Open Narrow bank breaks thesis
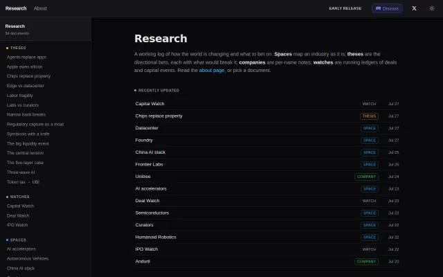The width and height of the screenshot is (443, 277). pos(26,114)
